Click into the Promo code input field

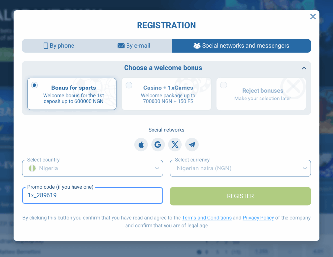[92, 195]
